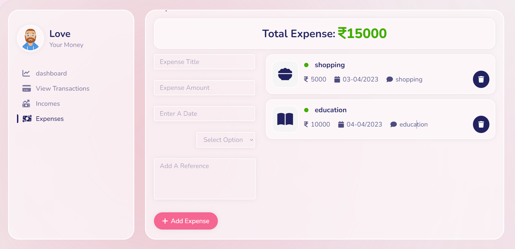Click the education expense book icon
Screen dimensions: 515x249
pos(285,119)
